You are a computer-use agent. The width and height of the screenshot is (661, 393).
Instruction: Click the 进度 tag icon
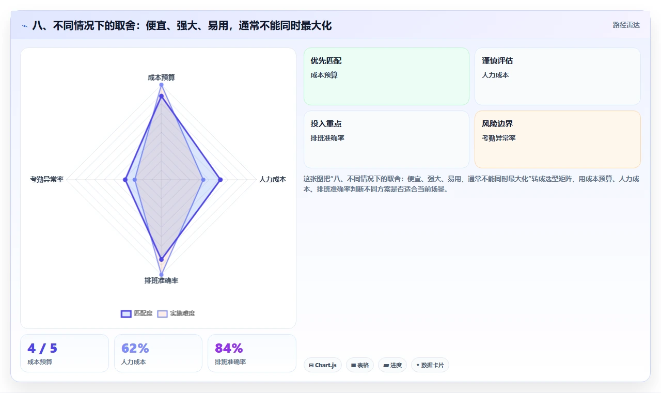[x=386, y=365]
